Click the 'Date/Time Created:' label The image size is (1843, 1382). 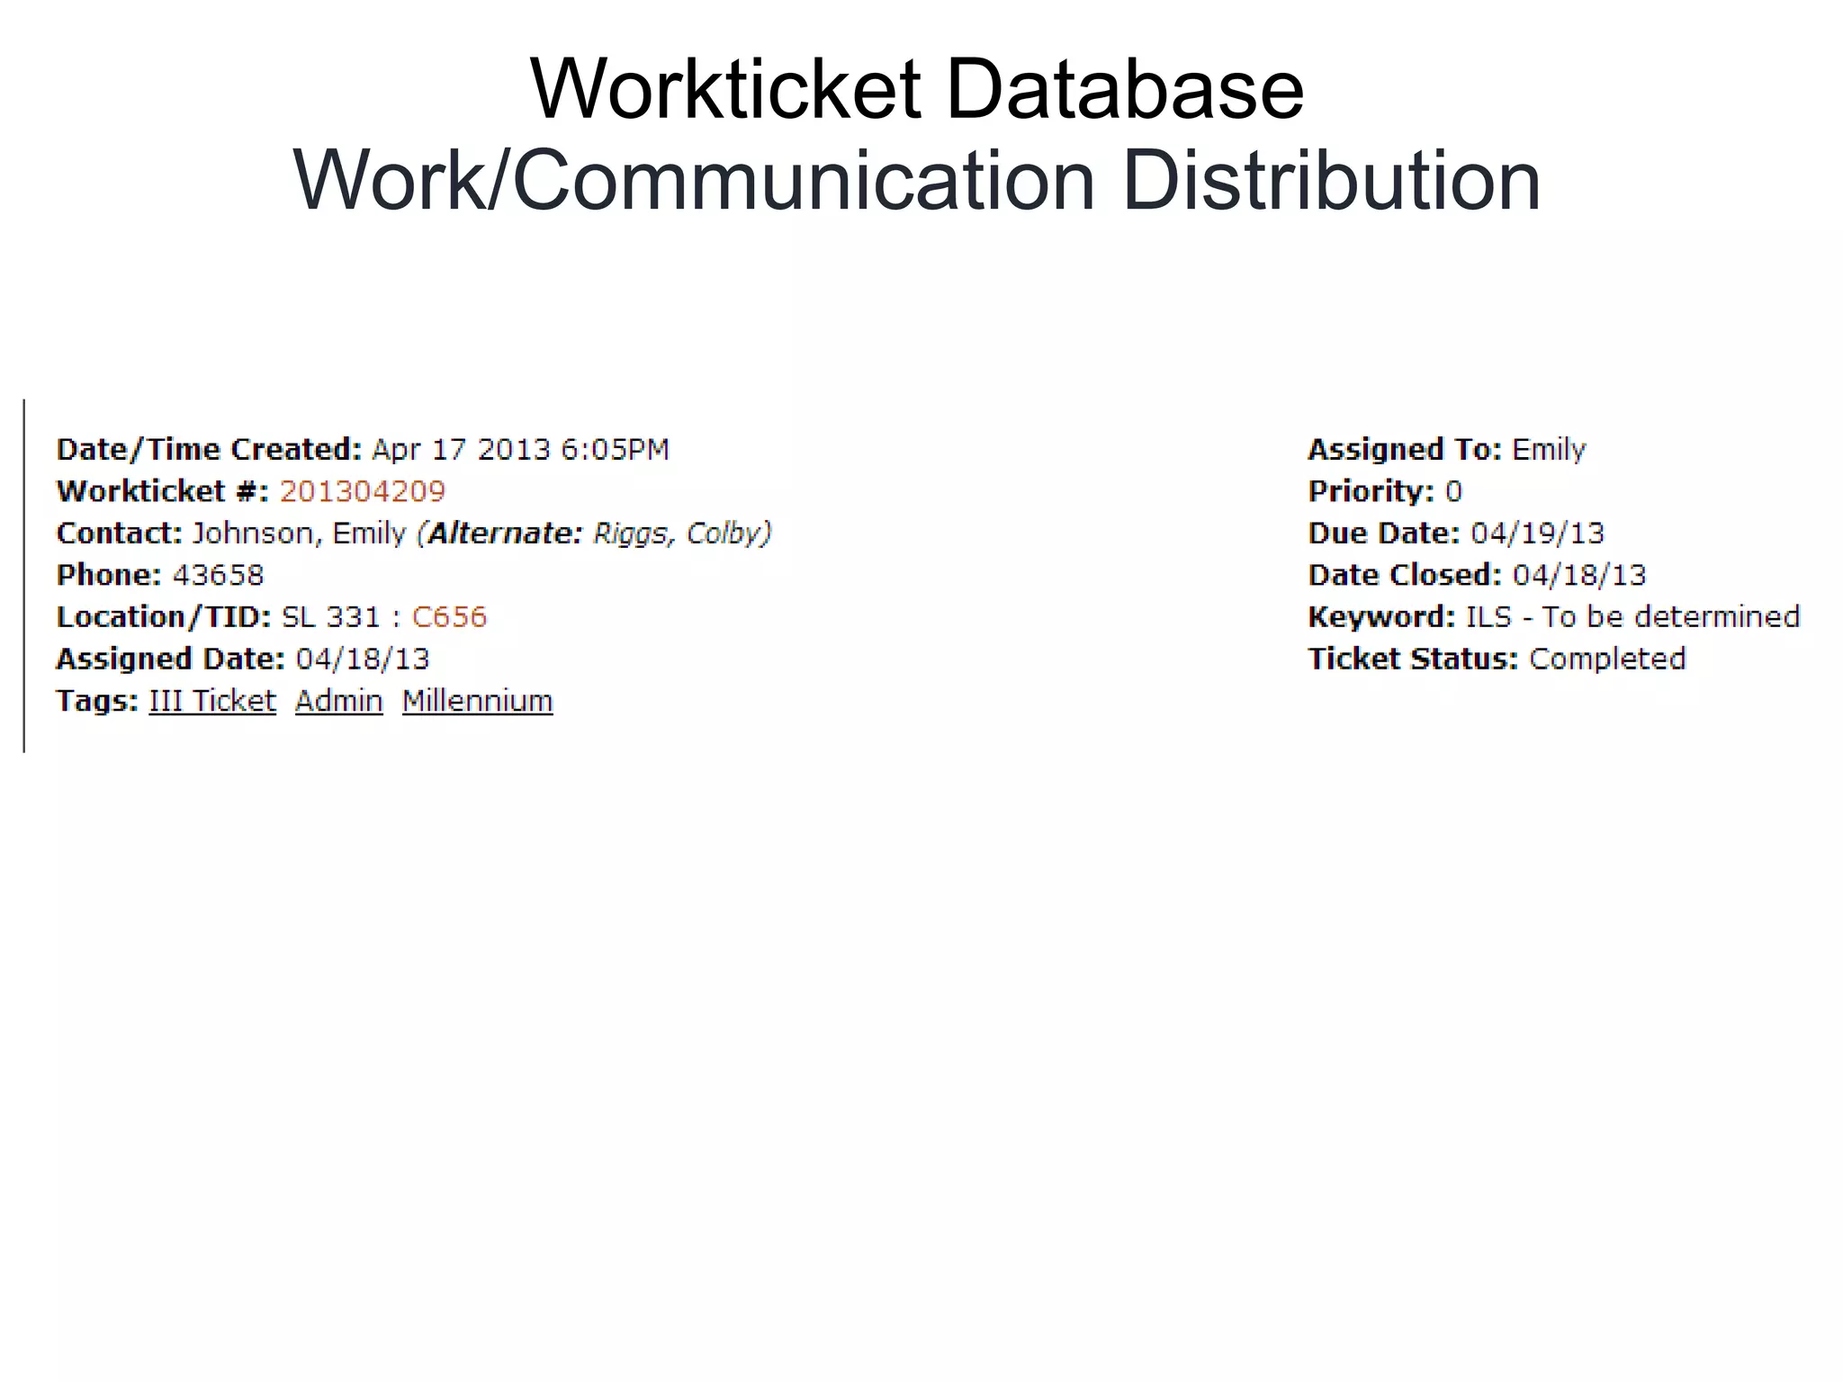209,450
